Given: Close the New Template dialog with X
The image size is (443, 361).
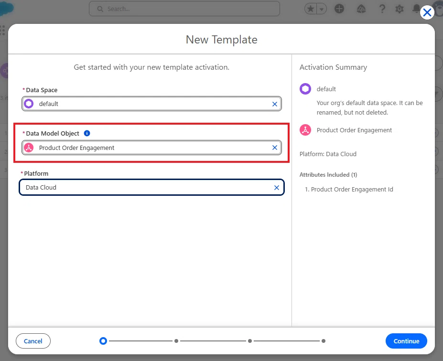Looking at the screenshot, I should tap(427, 12).
